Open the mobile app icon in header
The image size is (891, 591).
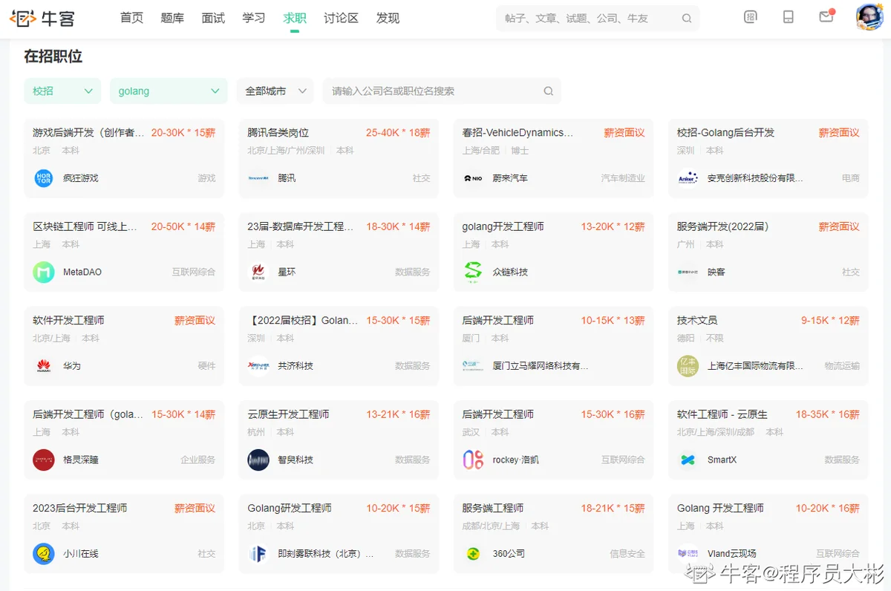click(789, 17)
